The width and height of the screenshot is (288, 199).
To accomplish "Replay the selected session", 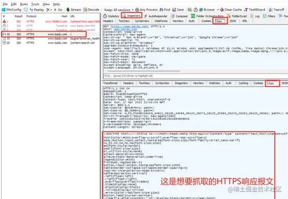I will [x=37, y=9].
